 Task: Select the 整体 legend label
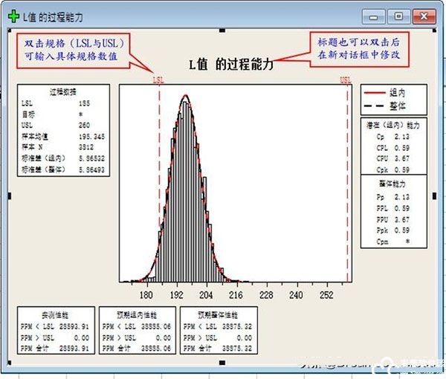tap(398, 106)
